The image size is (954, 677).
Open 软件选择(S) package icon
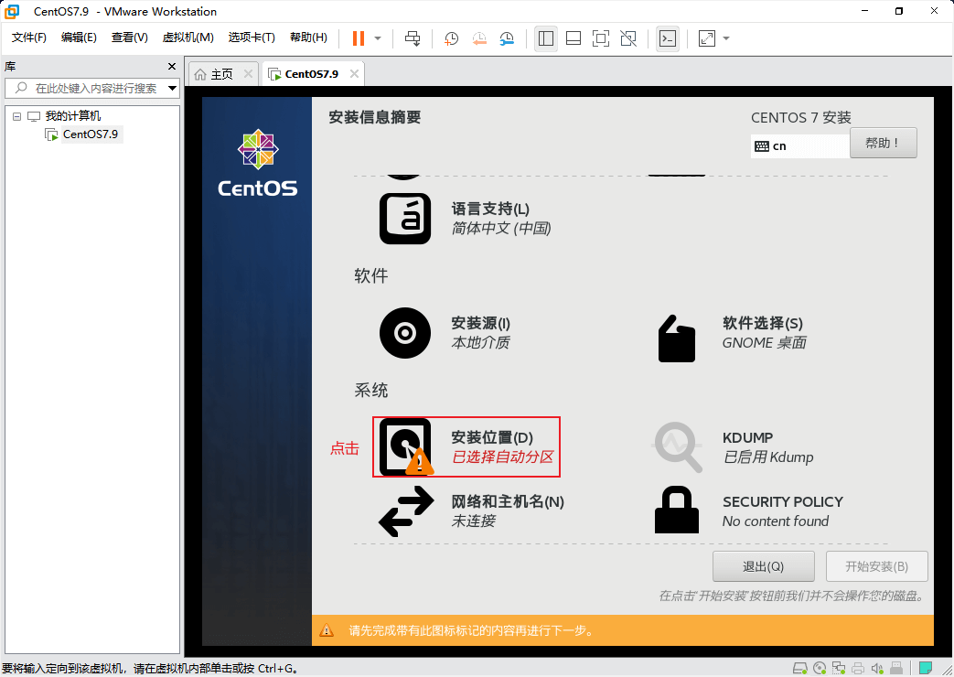[x=677, y=338]
